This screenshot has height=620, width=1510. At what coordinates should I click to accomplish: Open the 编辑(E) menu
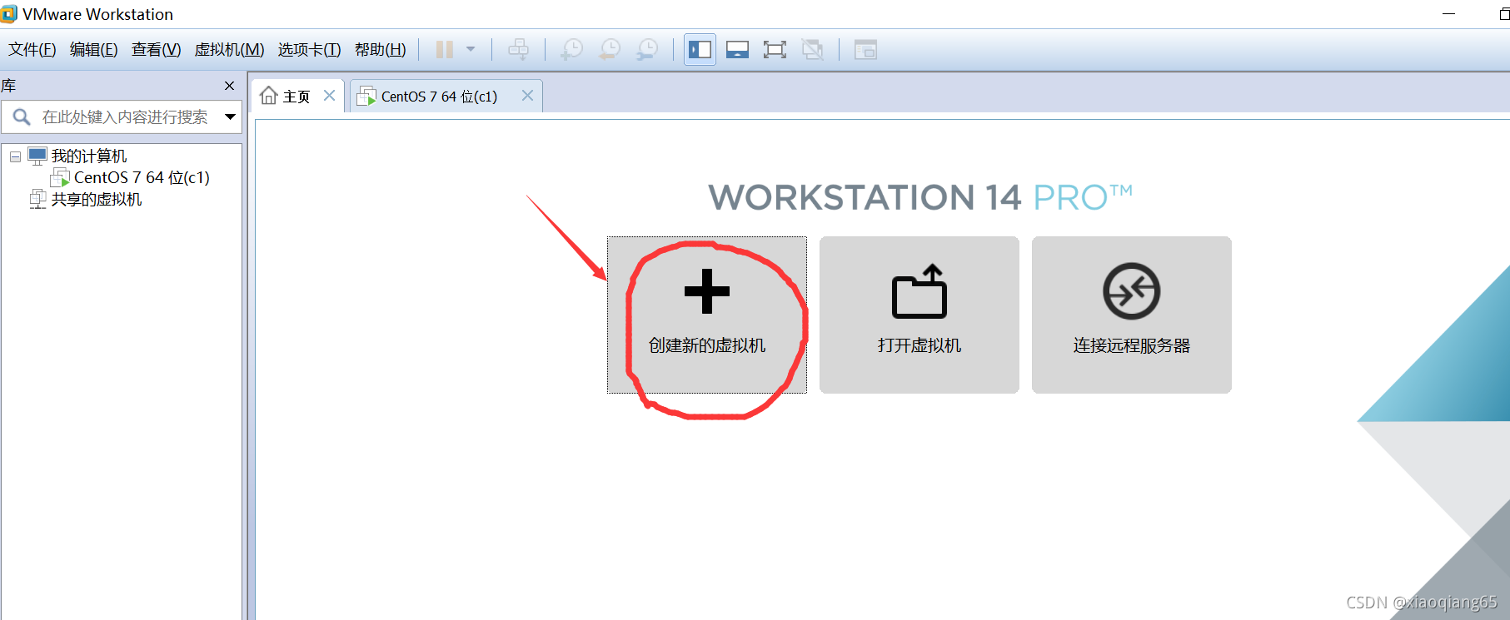[x=93, y=50]
